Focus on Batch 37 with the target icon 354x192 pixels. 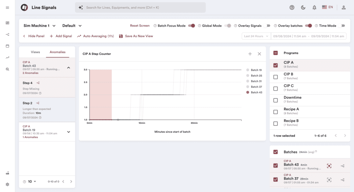pos(329,180)
